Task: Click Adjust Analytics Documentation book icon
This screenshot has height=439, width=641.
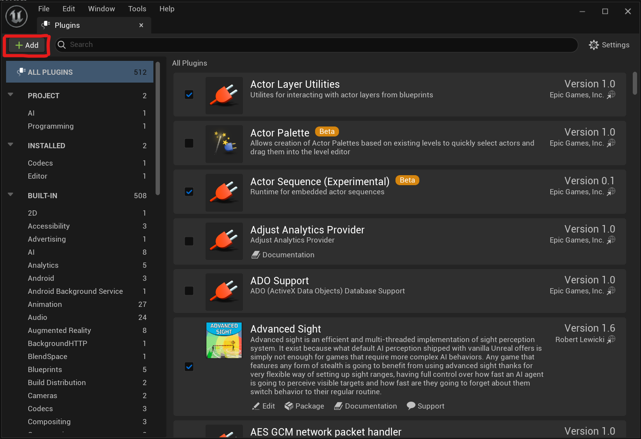Action: 256,255
